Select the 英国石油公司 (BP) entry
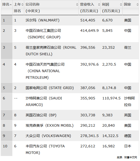Image resolution: width=140 pixels, height=161 pixels. pos(41,115)
